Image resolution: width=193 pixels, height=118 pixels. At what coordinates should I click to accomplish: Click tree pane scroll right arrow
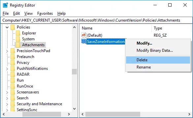tap(69, 114)
